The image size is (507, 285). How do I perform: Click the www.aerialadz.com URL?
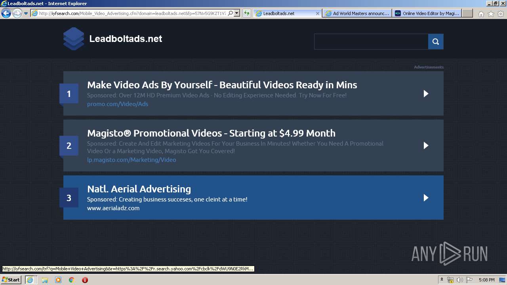pos(113,208)
